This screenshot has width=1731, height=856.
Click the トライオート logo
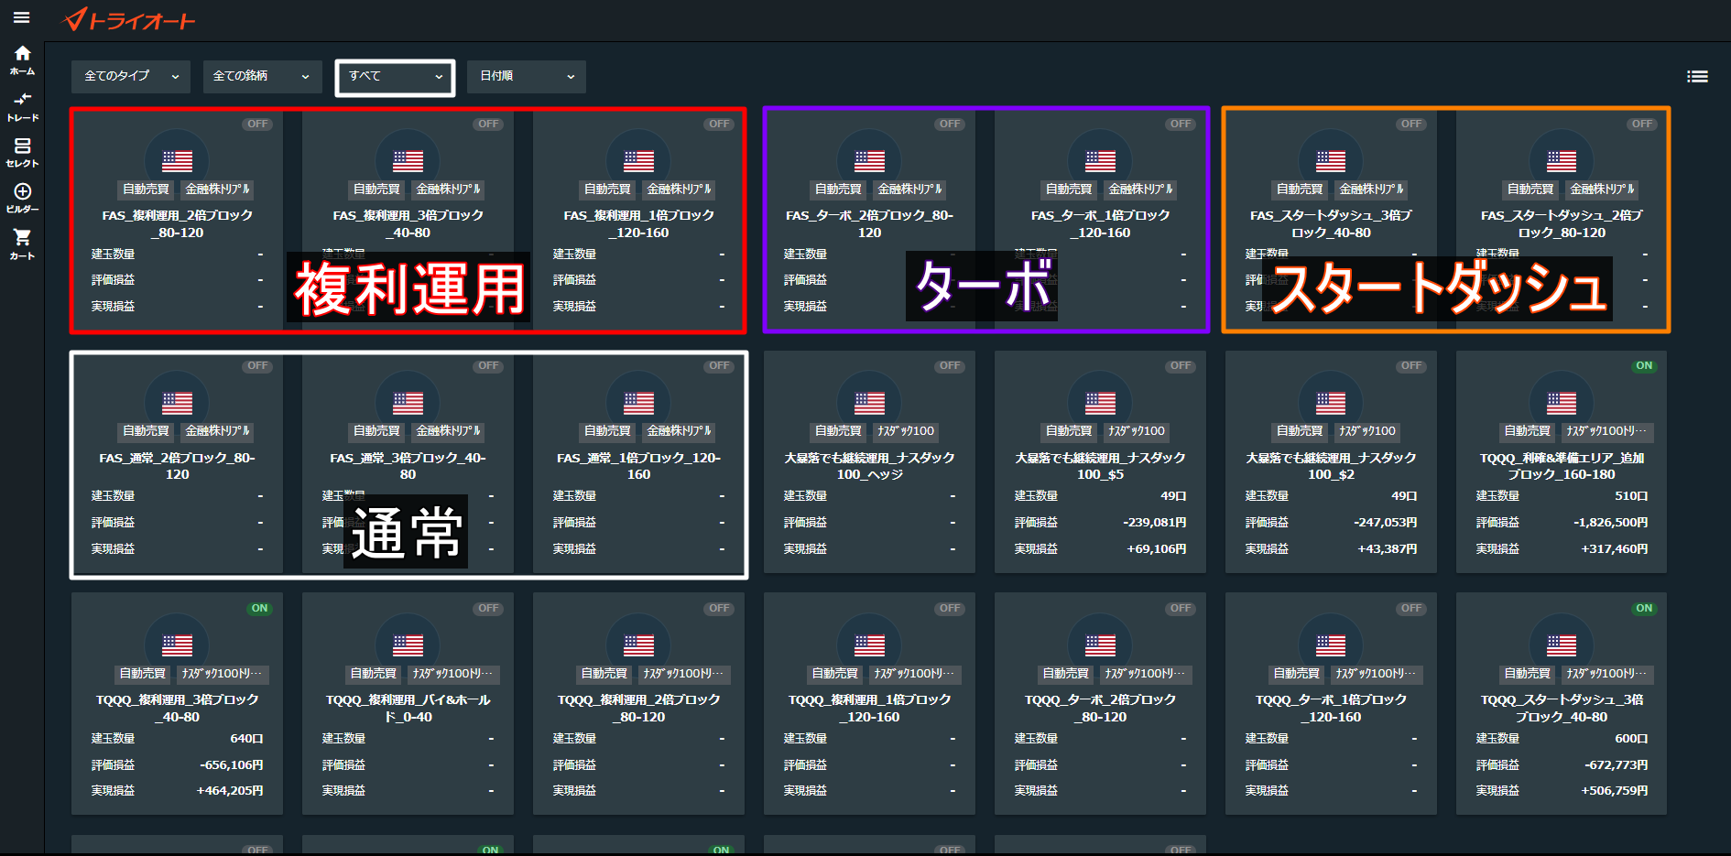coord(129,19)
